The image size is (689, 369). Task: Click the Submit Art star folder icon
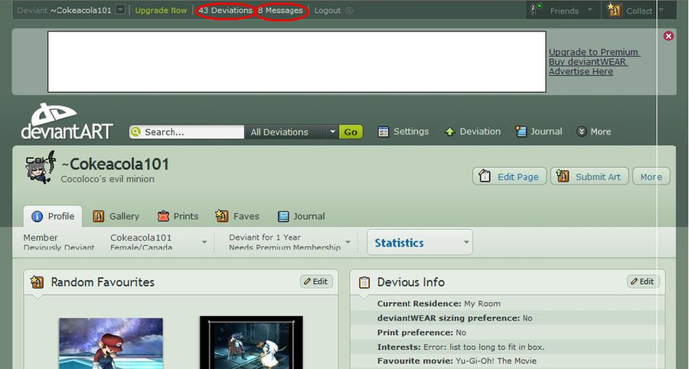(563, 176)
